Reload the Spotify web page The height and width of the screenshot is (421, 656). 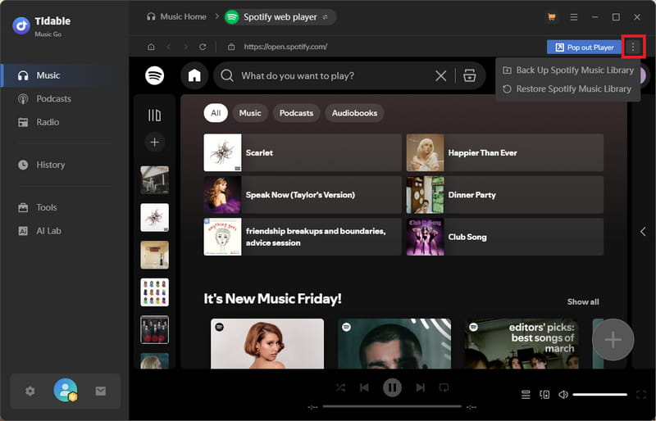click(203, 47)
